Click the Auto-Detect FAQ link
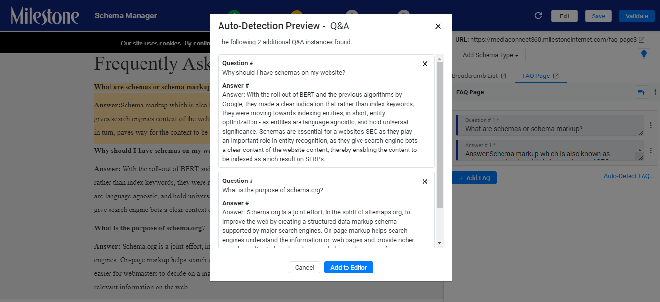This screenshot has width=660, height=302. 629,176
